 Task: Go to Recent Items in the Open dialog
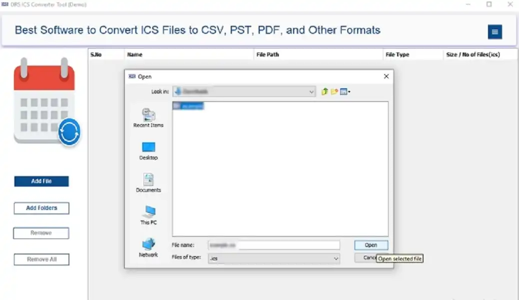pos(148,117)
